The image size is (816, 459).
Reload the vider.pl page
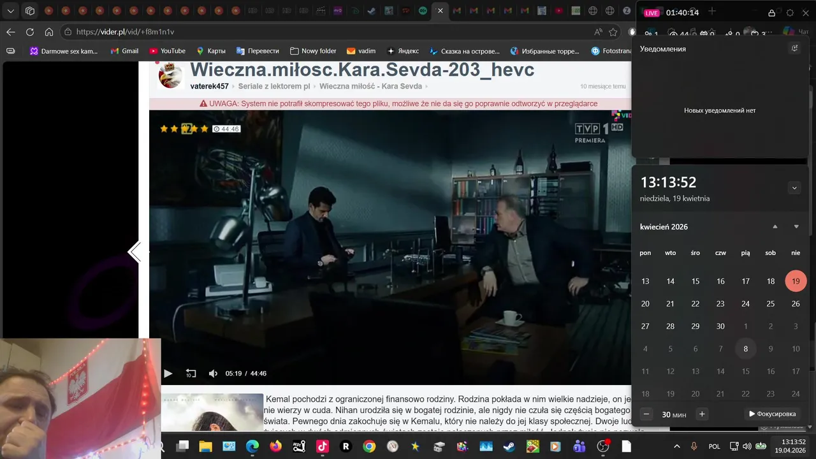tap(30, 32)
